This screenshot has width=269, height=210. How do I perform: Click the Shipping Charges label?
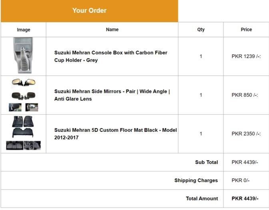196,180
